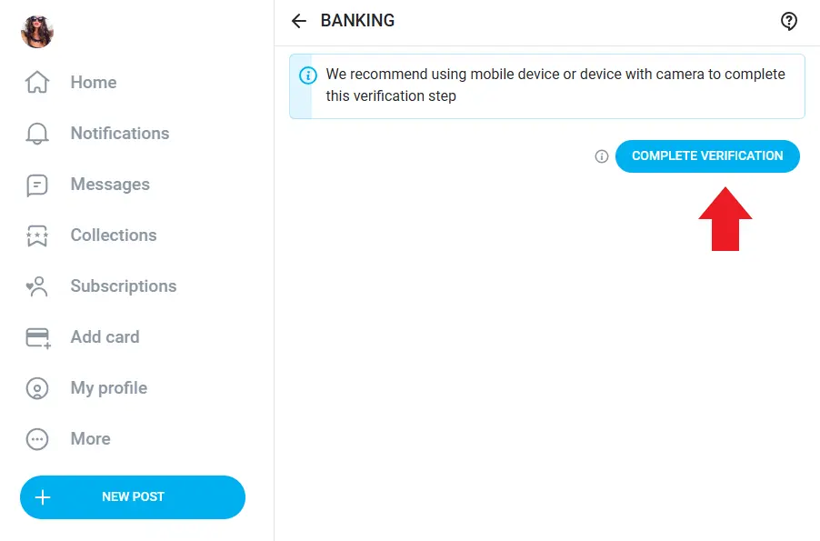
Task: Open the Home icon in sidebar
Action: [x=37, y=82]
